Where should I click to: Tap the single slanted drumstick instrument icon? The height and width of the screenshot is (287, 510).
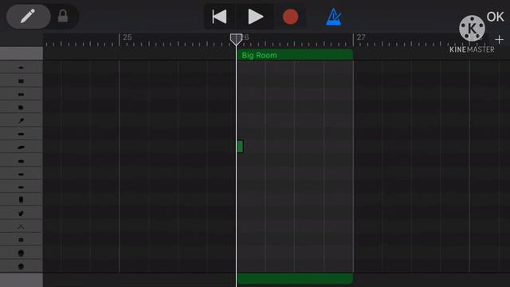(21, 120)
